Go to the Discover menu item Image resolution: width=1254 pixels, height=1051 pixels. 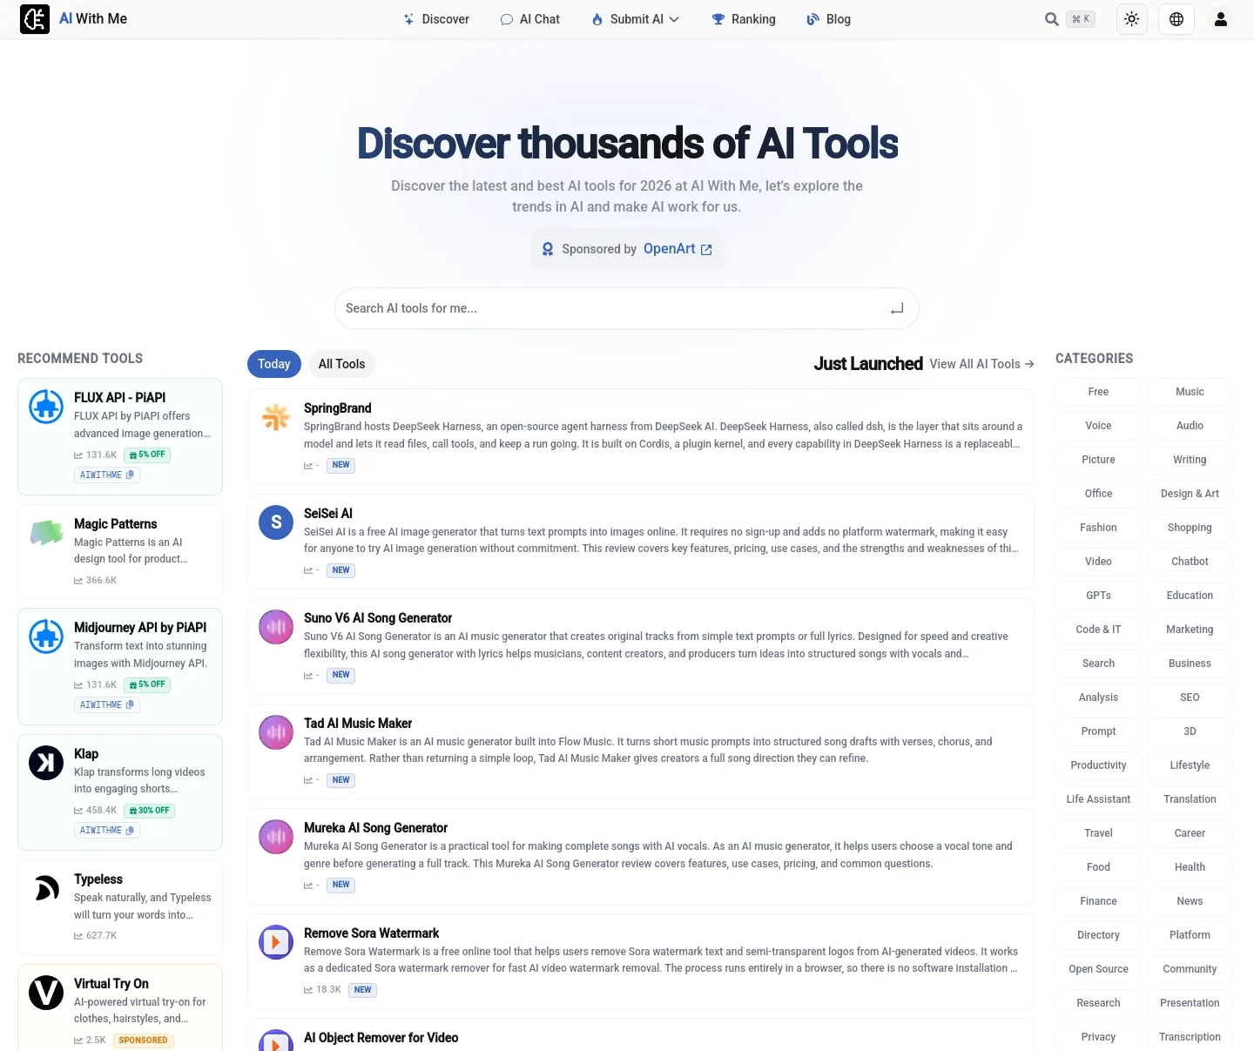436,19
